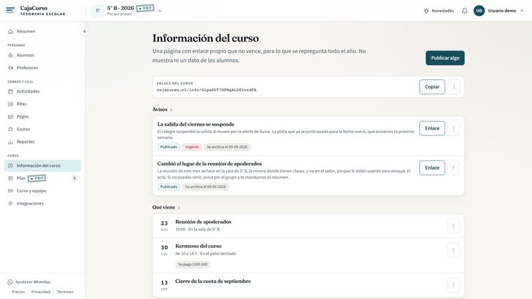This screenshot has height=299, width=532.
Task: Click the WhatsApp help icon
Action: point(10,282)
